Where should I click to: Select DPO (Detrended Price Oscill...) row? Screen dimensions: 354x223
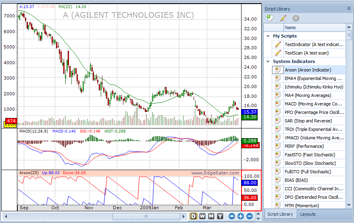click(308, 197)
